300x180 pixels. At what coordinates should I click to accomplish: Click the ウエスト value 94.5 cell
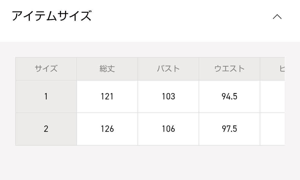pos(229,96)
